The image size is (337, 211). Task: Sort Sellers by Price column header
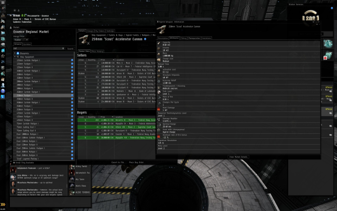[x=107, y=60]
